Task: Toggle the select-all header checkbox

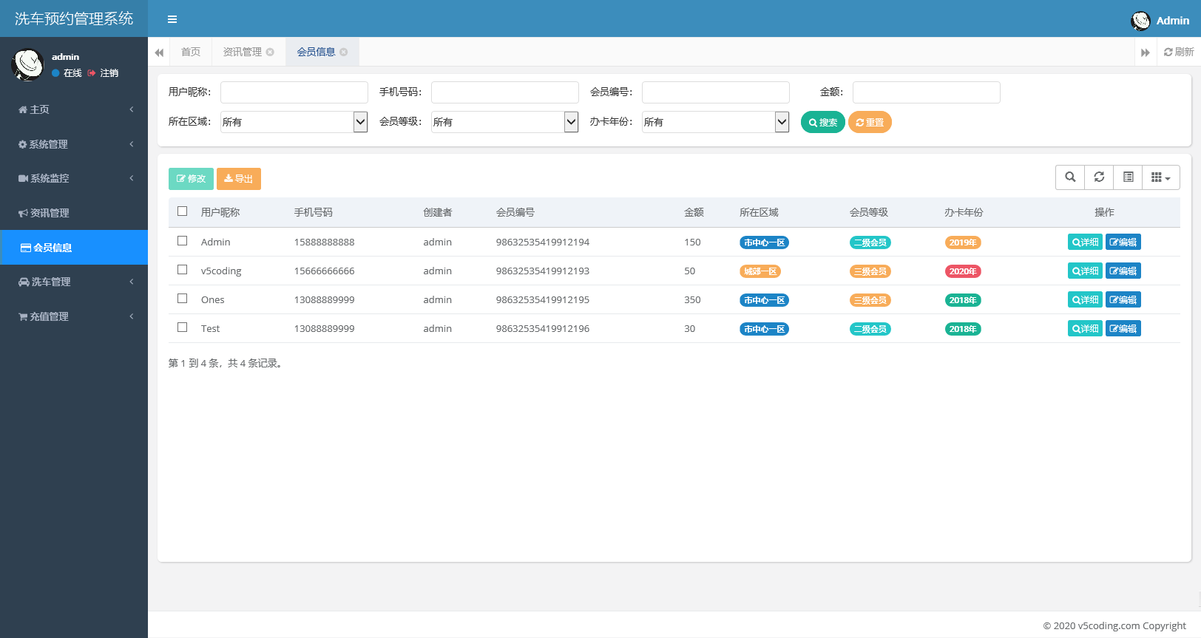Action: point(182,211)
